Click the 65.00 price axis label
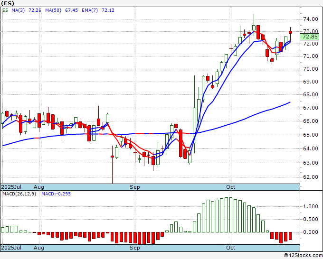 311,135
